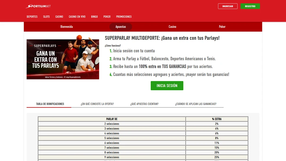
Task: Select the BINGO menu item
Action: coord(94,16)
